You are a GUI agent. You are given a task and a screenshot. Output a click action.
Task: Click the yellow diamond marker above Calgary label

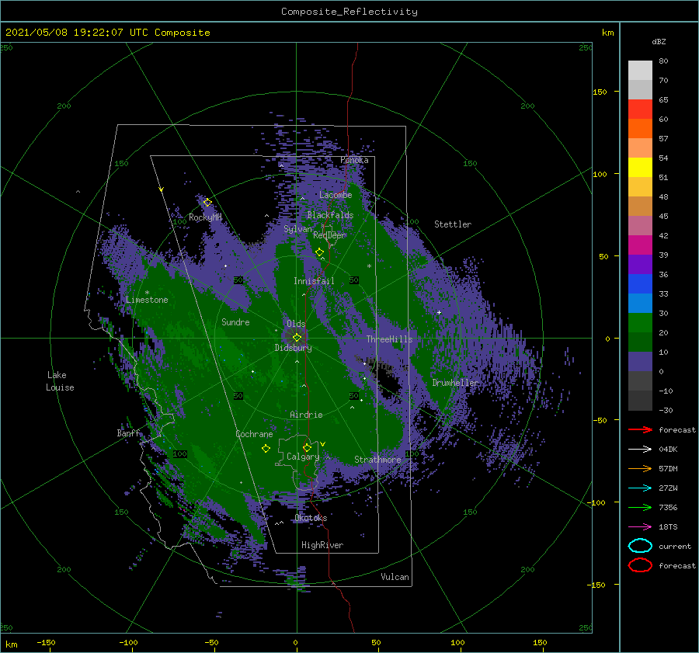pos(307,447)
